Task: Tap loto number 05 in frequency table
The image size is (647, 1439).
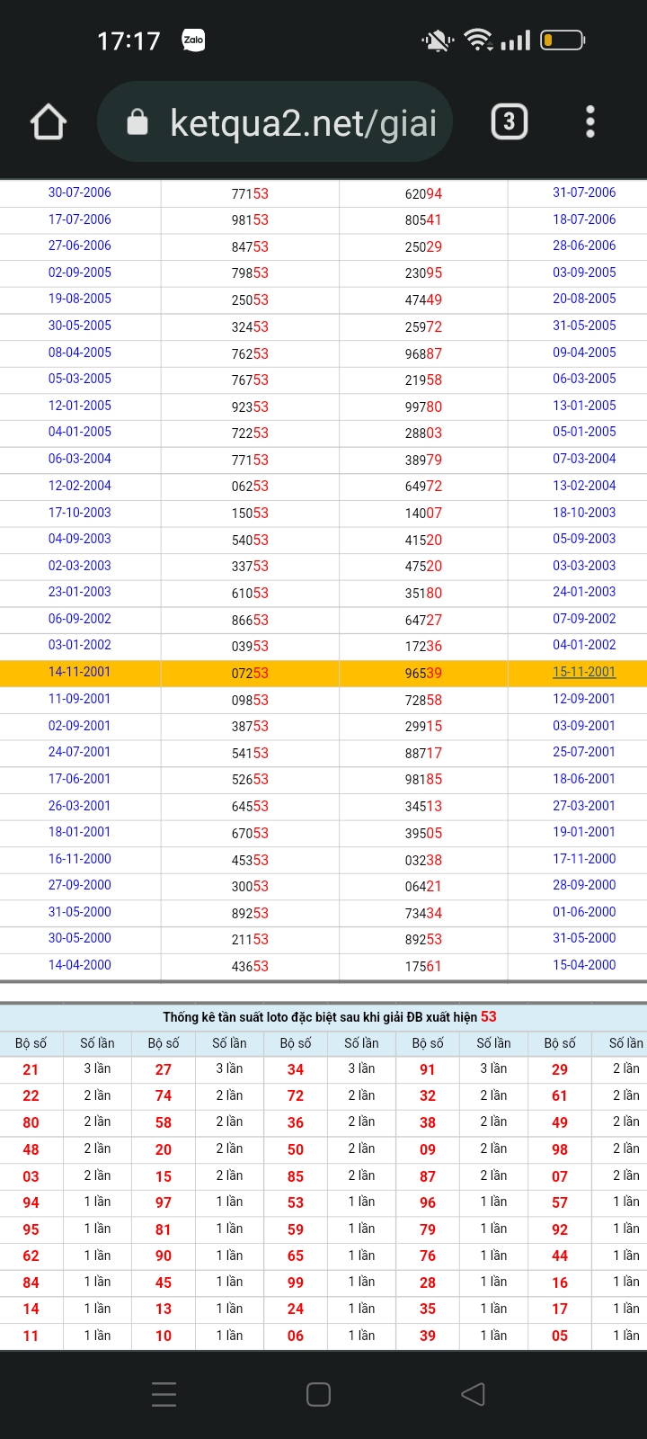Action: (560, 1336)
